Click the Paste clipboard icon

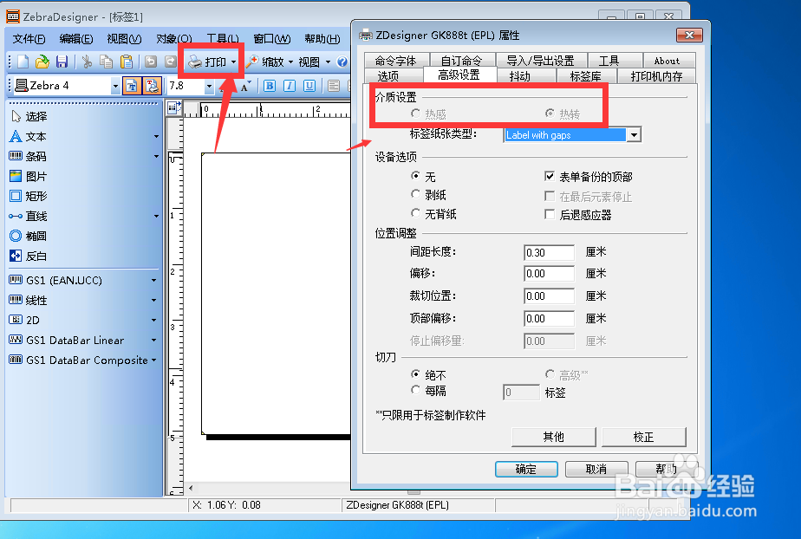pos(127,62)
